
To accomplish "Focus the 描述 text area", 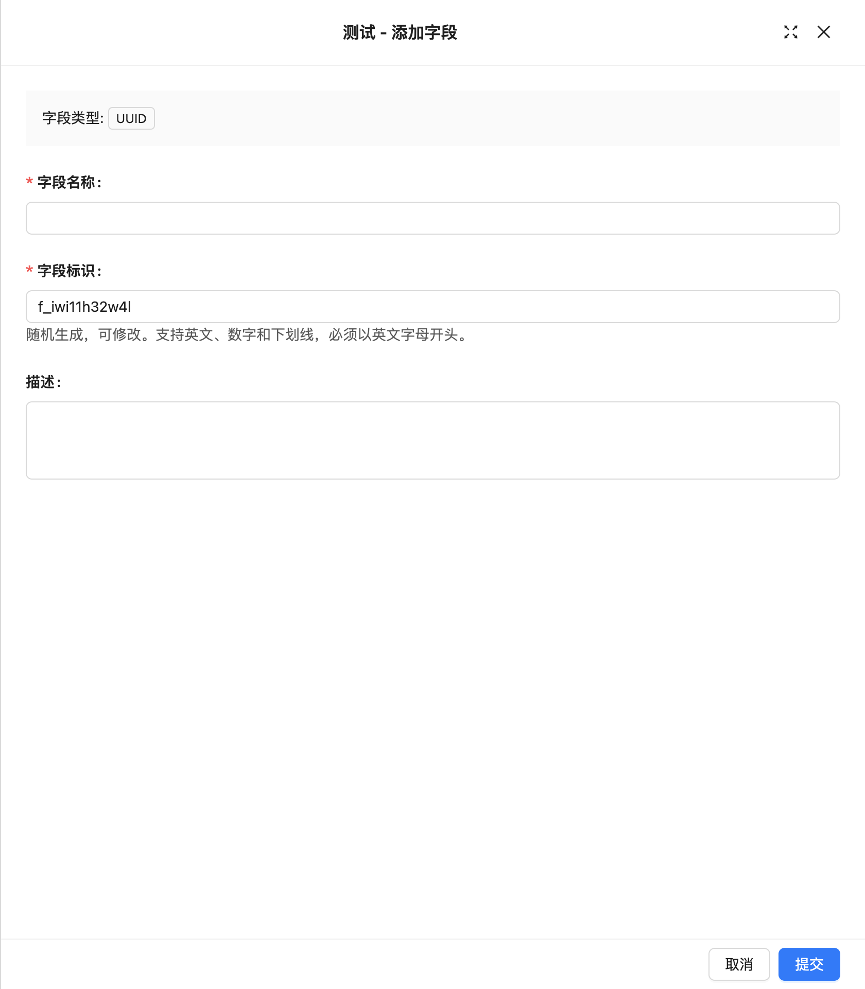I will click(x=432, y=440).
